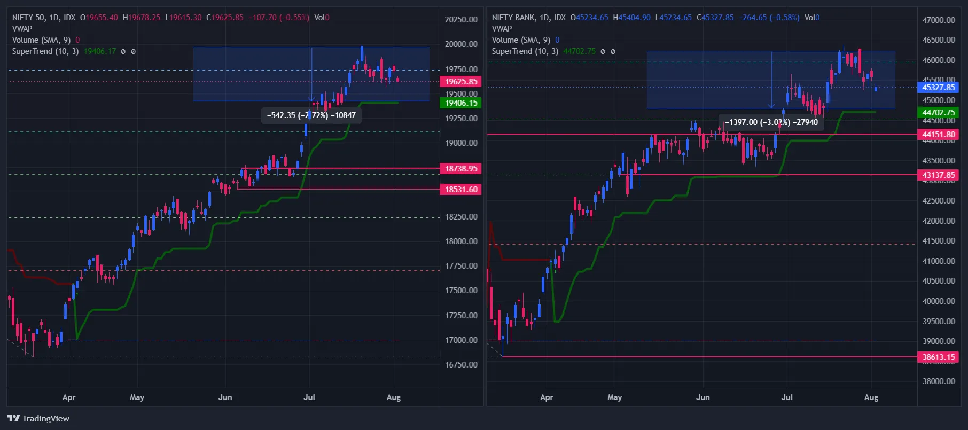Viewport: 968px width, 430px height.
Task: Click Jul on NIFTY BANK time axis
Action: coord(787,397)
